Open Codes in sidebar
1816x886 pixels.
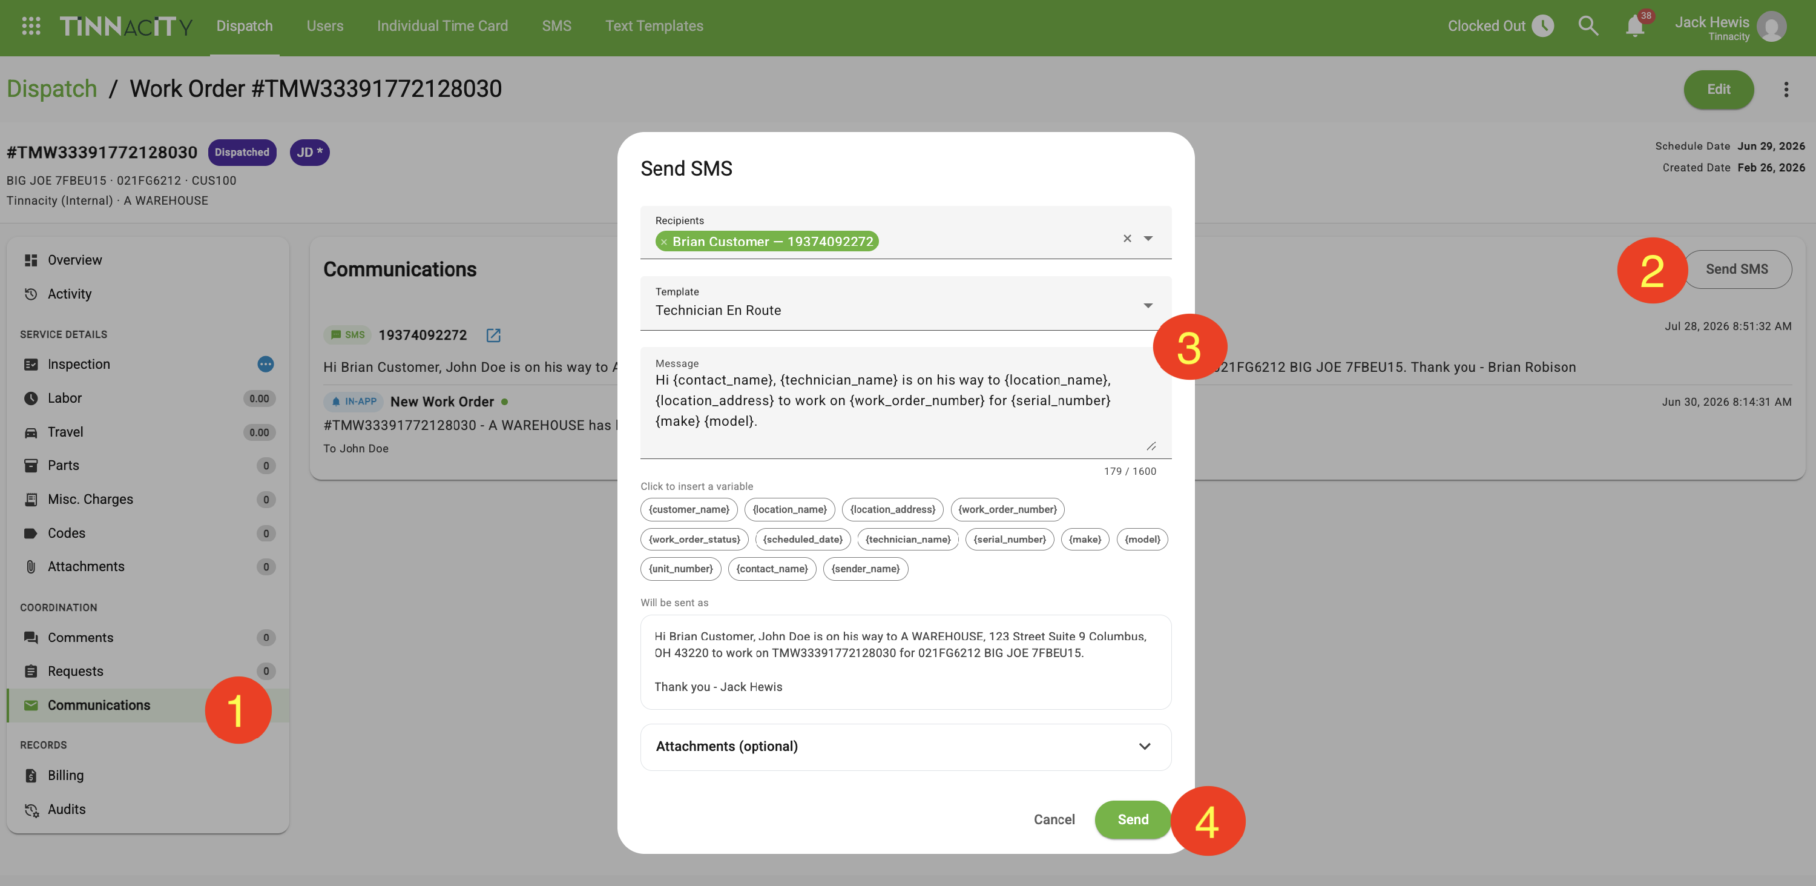pos(147,534)
